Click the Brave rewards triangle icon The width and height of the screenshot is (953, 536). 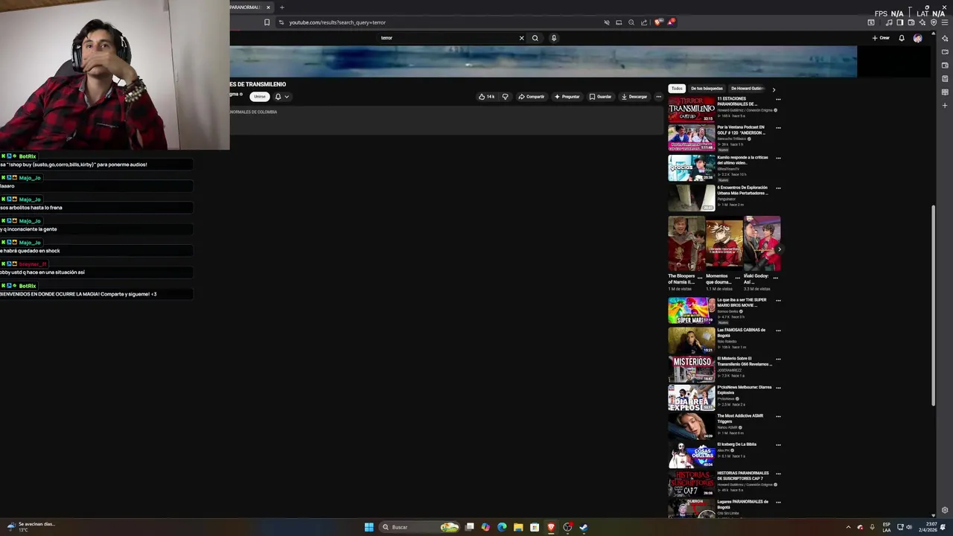670,22
